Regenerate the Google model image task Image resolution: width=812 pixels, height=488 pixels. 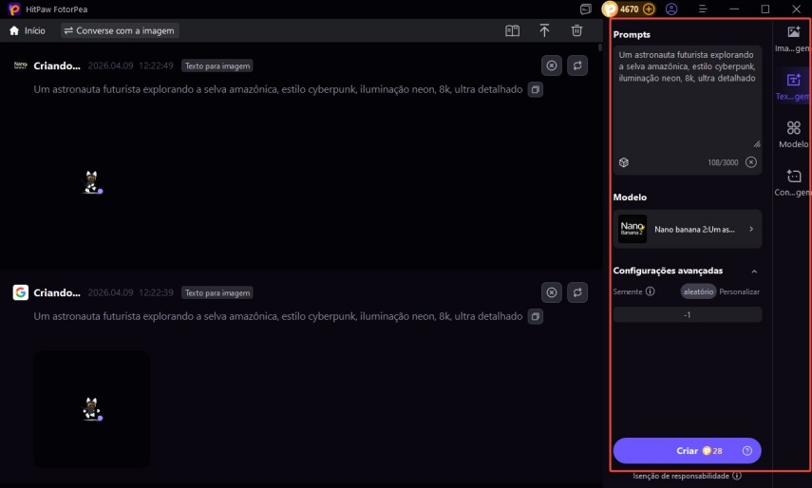(577, 292)
